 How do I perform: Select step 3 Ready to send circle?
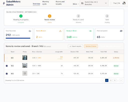[x=78, y=16]
